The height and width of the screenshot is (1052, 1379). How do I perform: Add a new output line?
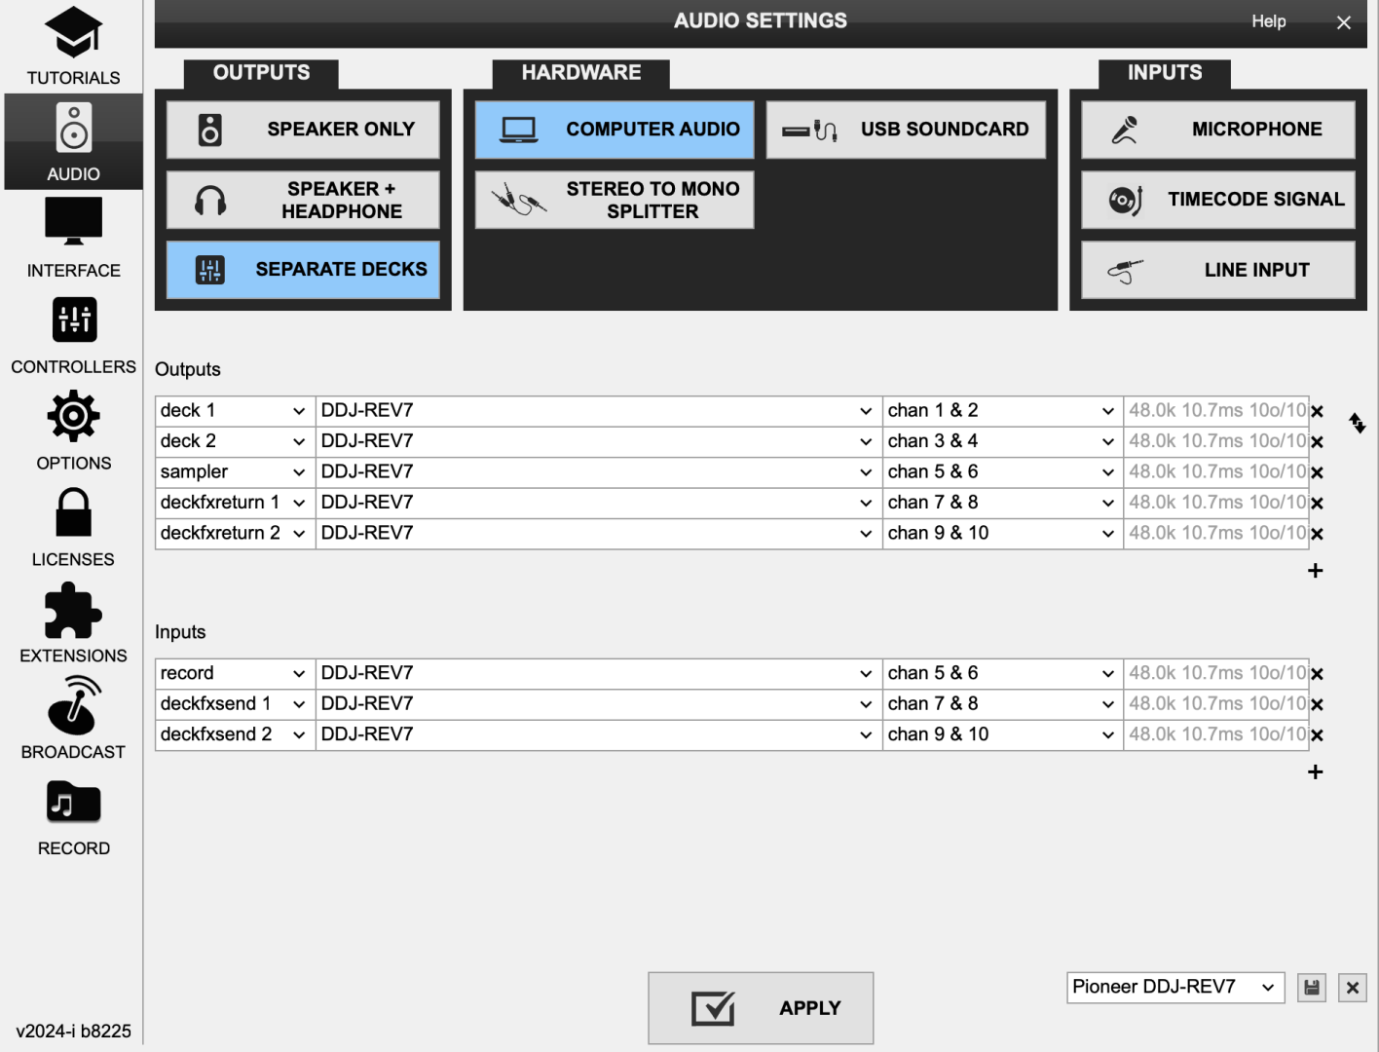[1316, 571]
